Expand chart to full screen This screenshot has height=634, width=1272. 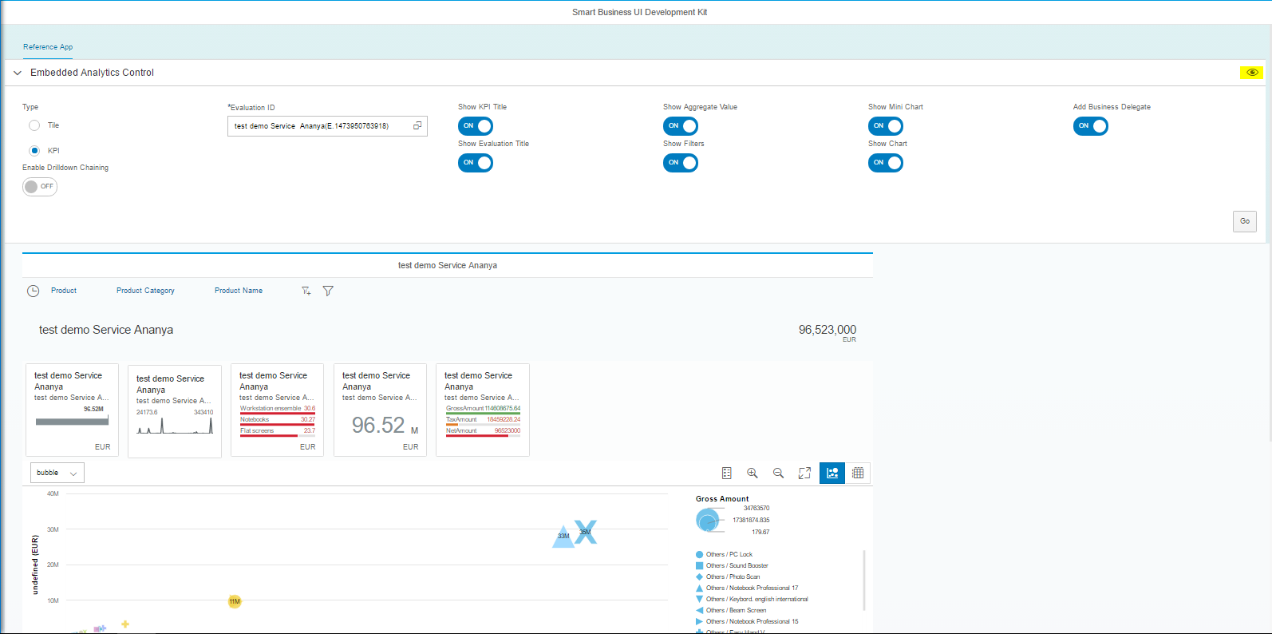[x=804, y=474]
